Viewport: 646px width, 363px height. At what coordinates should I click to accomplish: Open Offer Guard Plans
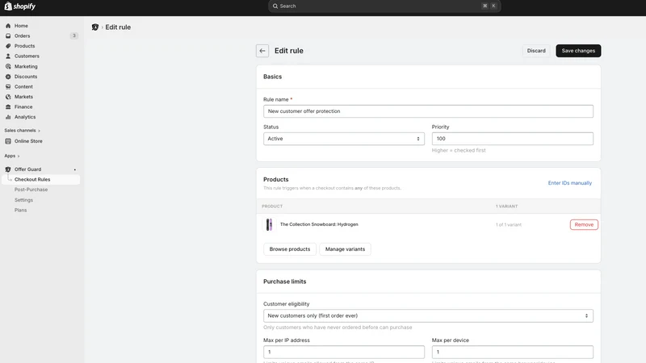point(21,210)
